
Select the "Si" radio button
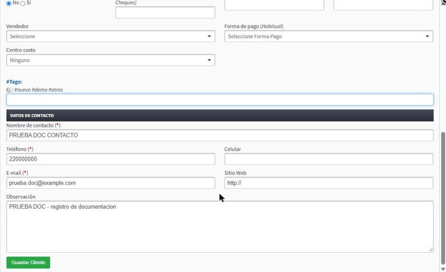(x=23, y=3)
